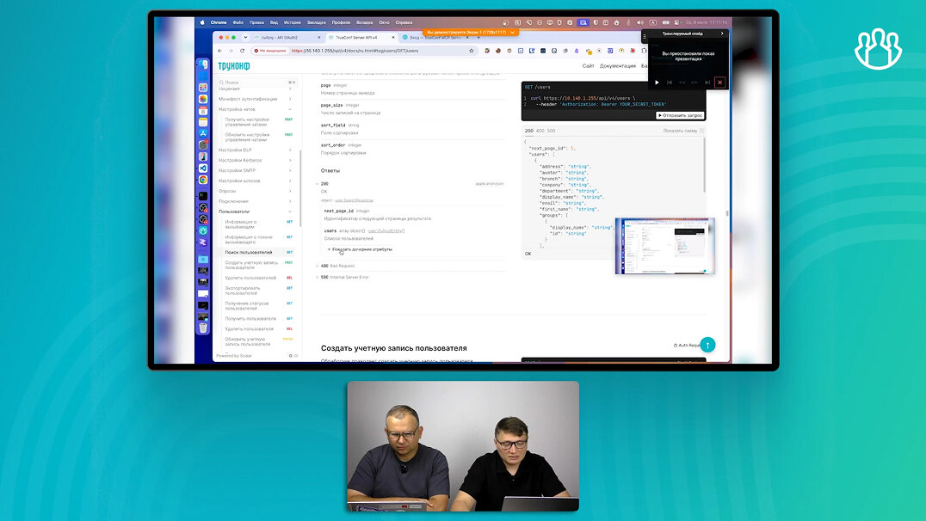
Task: Click the Chrome address bar URL
Action: click(x=355, y=51)
